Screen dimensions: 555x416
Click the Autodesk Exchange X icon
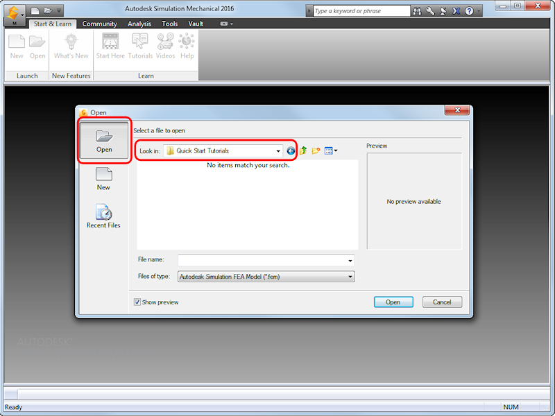click(x=456, y=11)
